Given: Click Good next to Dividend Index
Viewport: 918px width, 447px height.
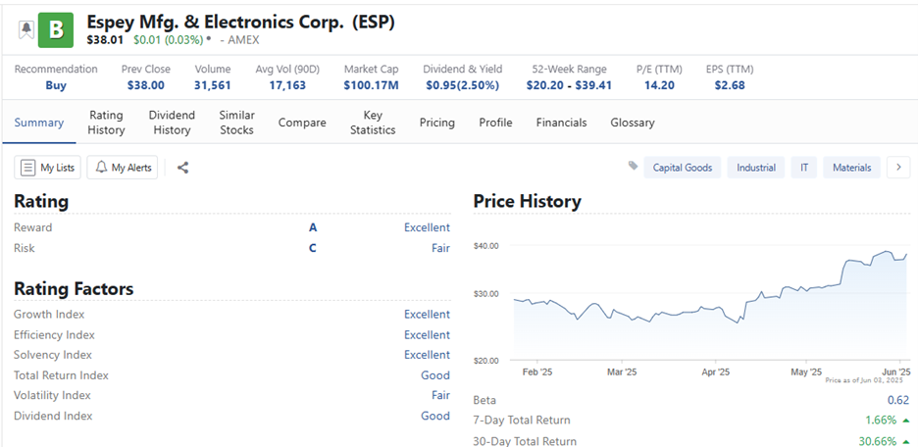Looking at the screenshot, I should tap(435, 416).
